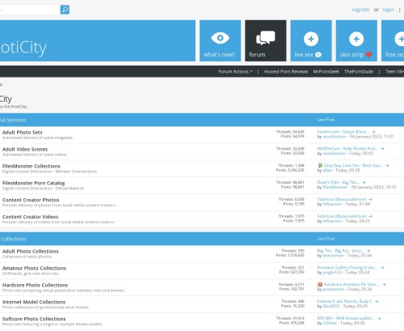The image size is (404, 331).
Task: Open last post title in Content Creator Photos row
Action: coord(342,199)
